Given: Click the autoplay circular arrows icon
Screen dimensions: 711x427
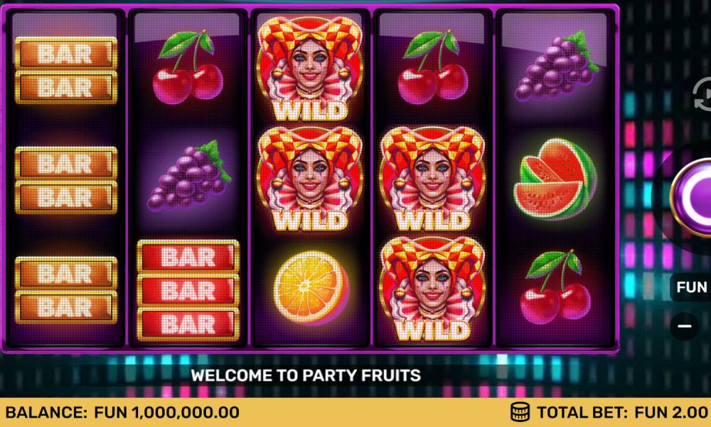Looking at the screenshot, I should pos(703,95).
